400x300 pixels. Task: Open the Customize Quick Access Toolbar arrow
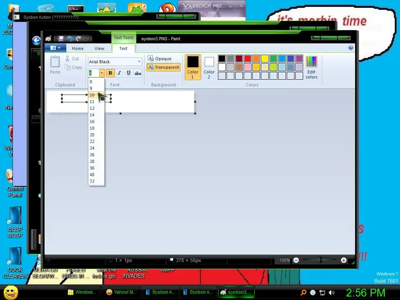86,39
